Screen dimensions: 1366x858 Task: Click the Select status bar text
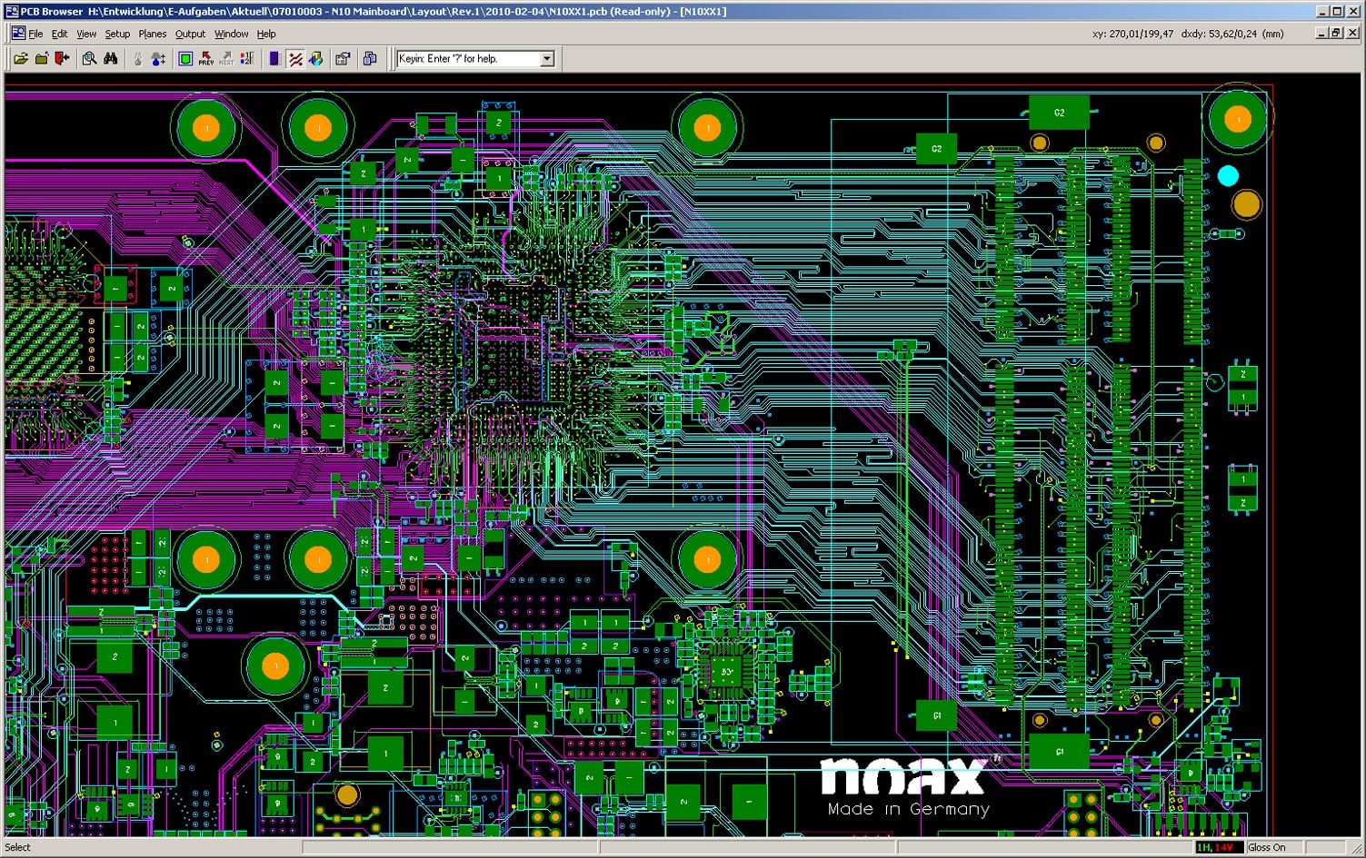[x=17, y=847]
